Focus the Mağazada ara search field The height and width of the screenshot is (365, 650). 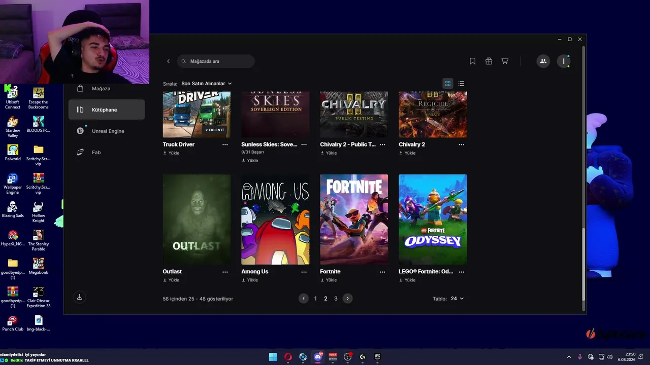pyautogui.click(x=216, y=61)
